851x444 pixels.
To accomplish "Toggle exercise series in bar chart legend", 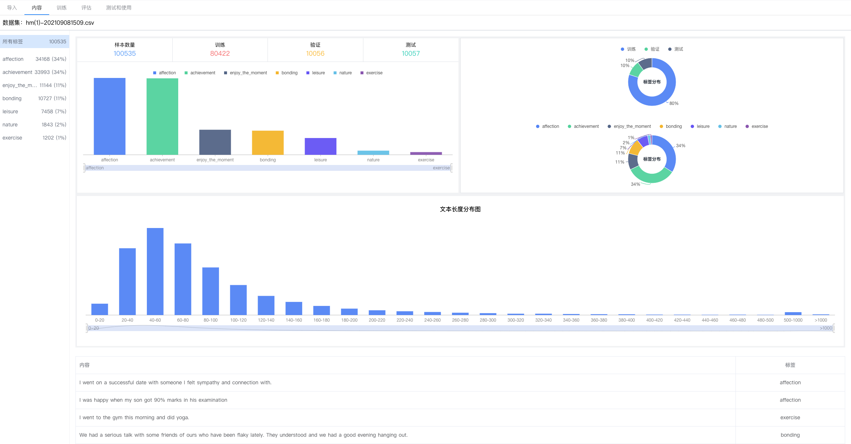I will [x=371, y=73].
